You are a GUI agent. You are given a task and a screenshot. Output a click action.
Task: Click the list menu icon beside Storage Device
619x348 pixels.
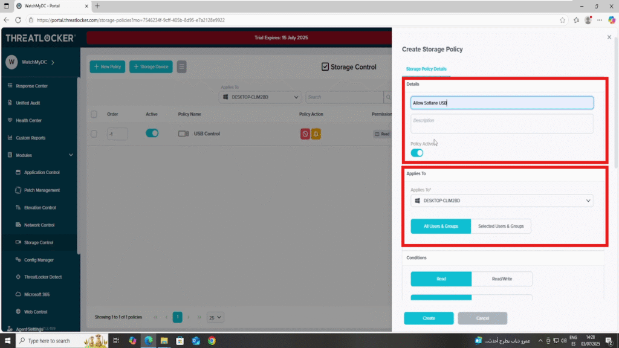(181, 66)
